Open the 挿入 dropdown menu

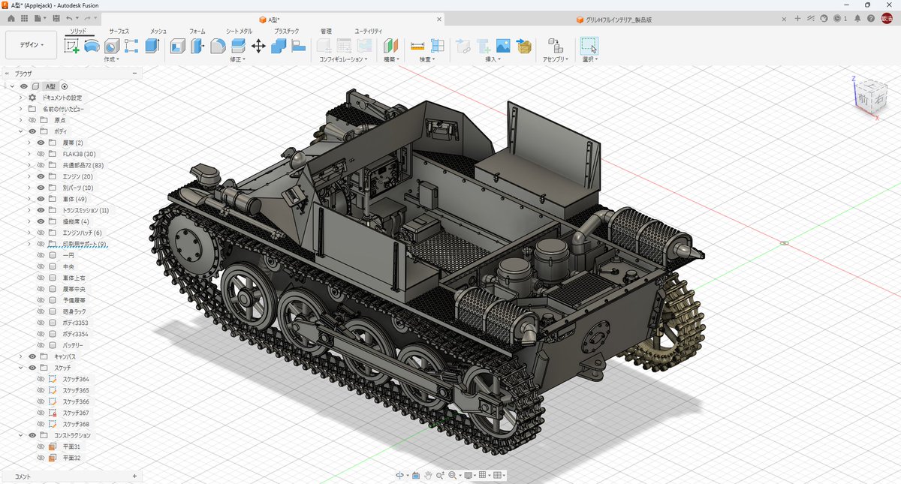click(493, 59)
